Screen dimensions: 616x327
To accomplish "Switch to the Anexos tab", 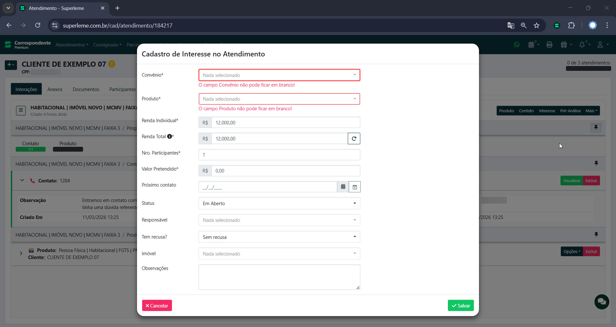I will click(55, 89).
